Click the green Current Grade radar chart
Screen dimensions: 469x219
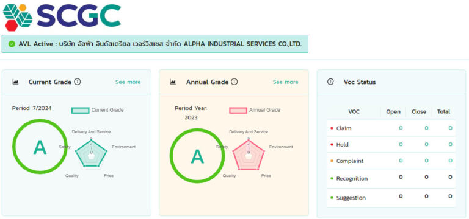(x=91, y=153)
